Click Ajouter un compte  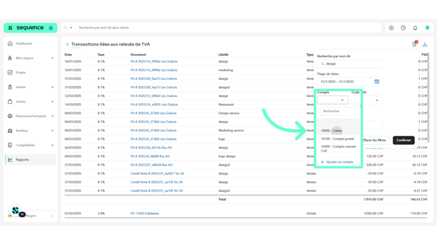click(337, 162)
